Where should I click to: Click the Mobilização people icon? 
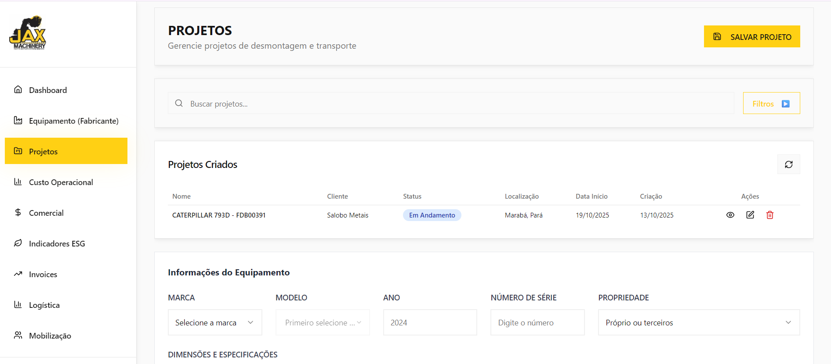pos(18,335)
